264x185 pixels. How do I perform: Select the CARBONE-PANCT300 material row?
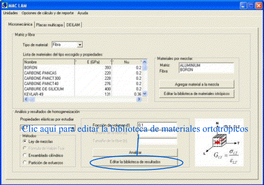click(x=83, y=78)
